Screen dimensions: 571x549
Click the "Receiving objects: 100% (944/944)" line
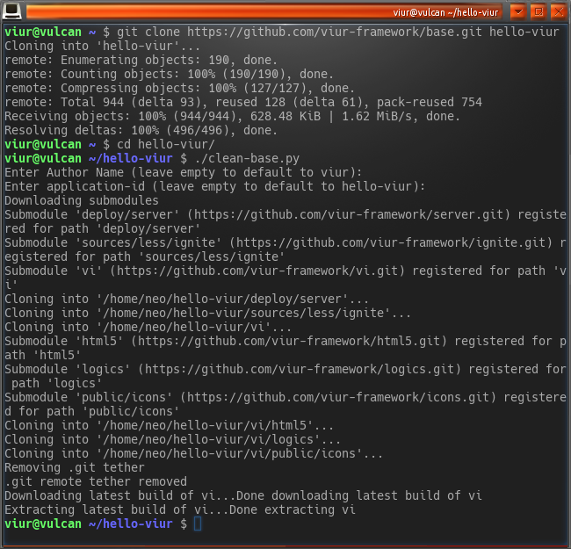[x=232, y=117]
